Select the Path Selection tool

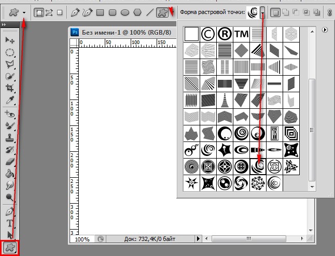point(10,235)
